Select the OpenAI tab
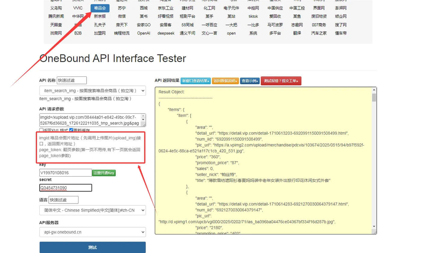The width and height of the screenshot is (421, 253). pyautogui.click(x=144, y=33)
